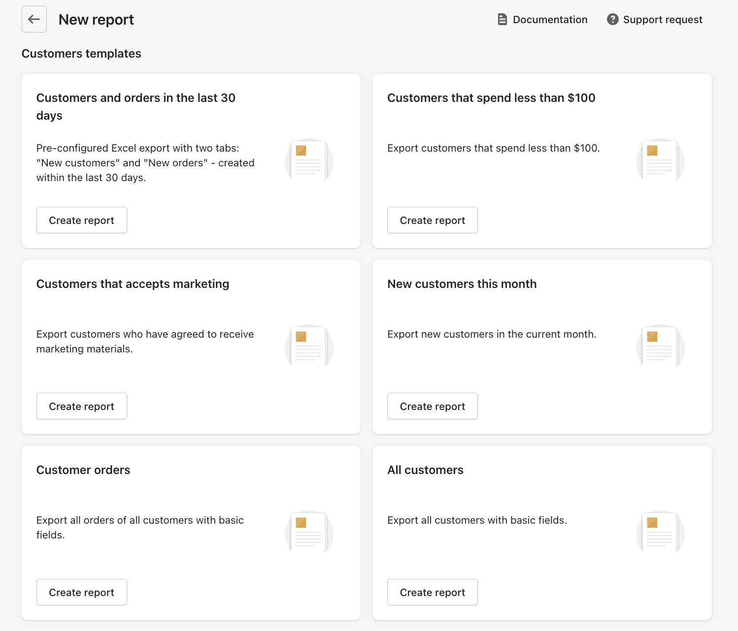Screen dimensions: 738x631
Task: Create report for 'Customers that accepts marketing'
Action: coord(81,406)
